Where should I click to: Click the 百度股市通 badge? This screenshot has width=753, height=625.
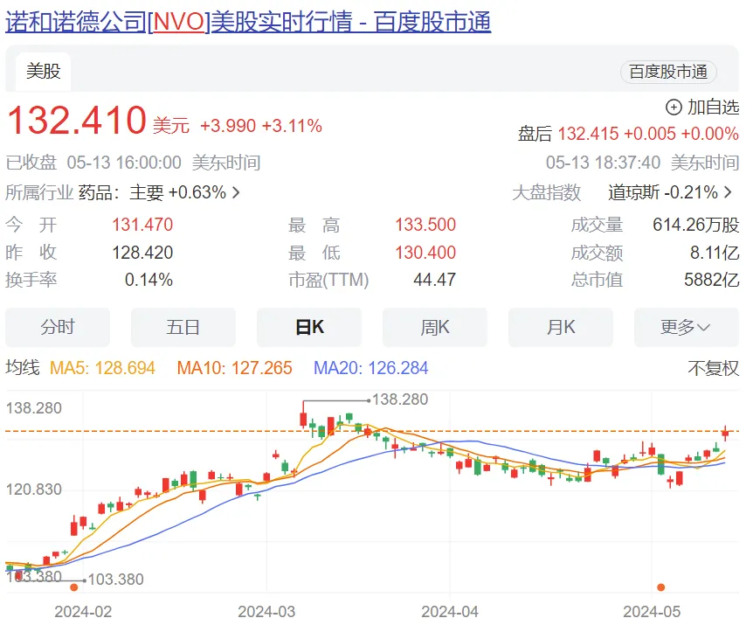668,73
